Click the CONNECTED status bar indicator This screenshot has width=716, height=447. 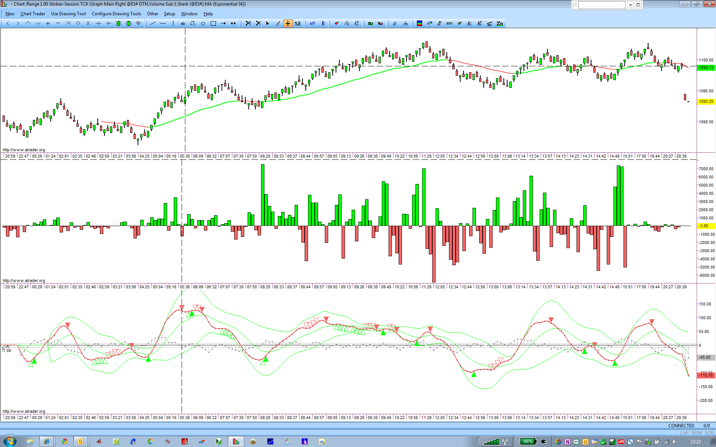[x=681, y=425]
